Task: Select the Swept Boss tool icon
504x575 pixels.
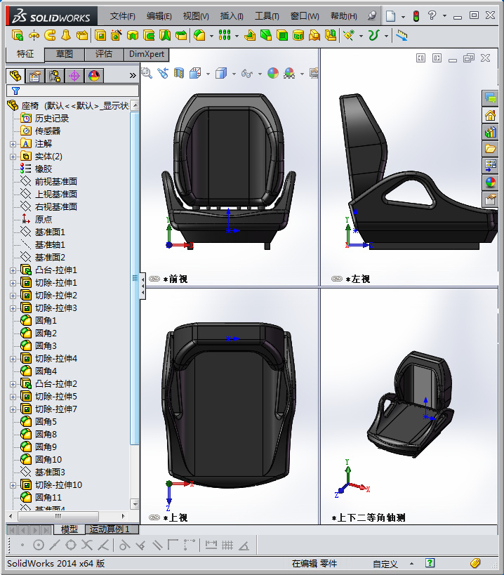Action: pos(50,36)
